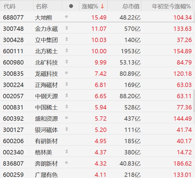The image size is (195, 178).
Task: Click market cap value 218亿
Action: (132, 175)
